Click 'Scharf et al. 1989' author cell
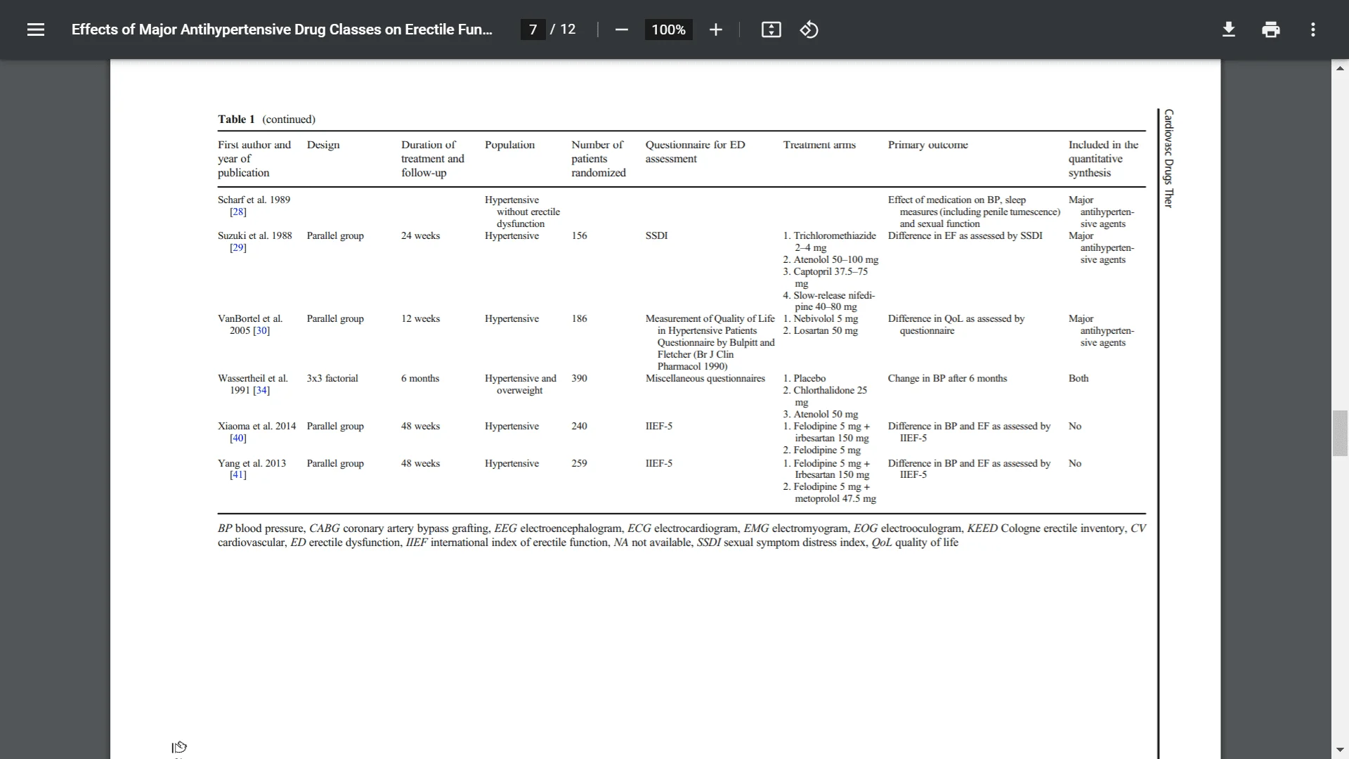 (254, 200)
